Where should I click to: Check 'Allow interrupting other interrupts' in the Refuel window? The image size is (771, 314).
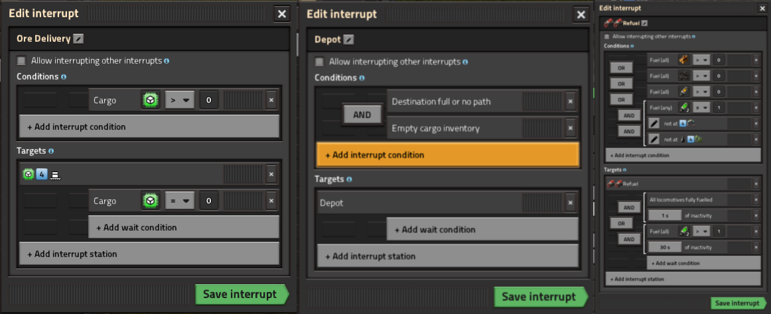tap(606, 36)
